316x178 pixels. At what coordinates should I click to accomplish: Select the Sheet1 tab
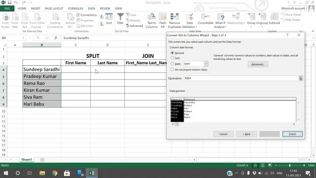click(x=27, y=160)
